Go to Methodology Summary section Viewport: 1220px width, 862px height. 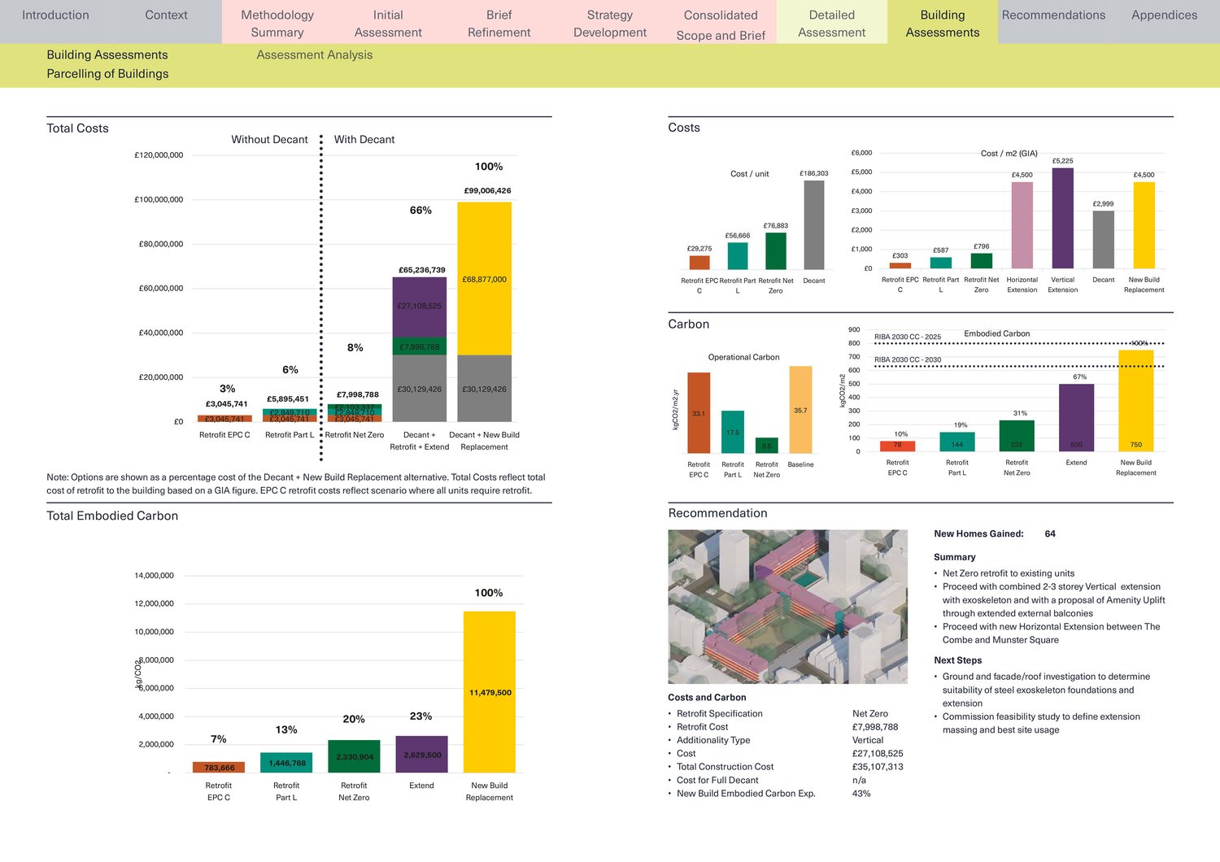[x=277, y=24]
